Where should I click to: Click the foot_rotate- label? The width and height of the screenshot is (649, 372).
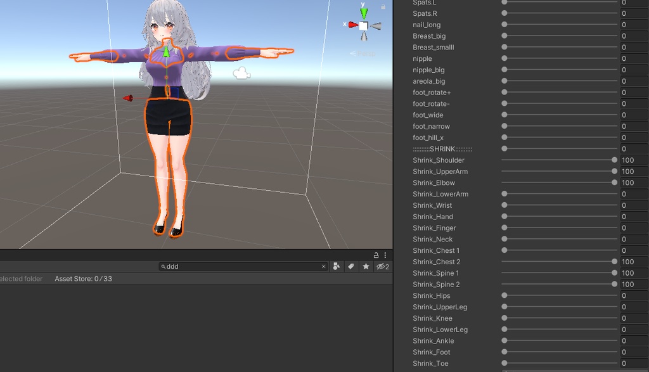coord(431,103)
